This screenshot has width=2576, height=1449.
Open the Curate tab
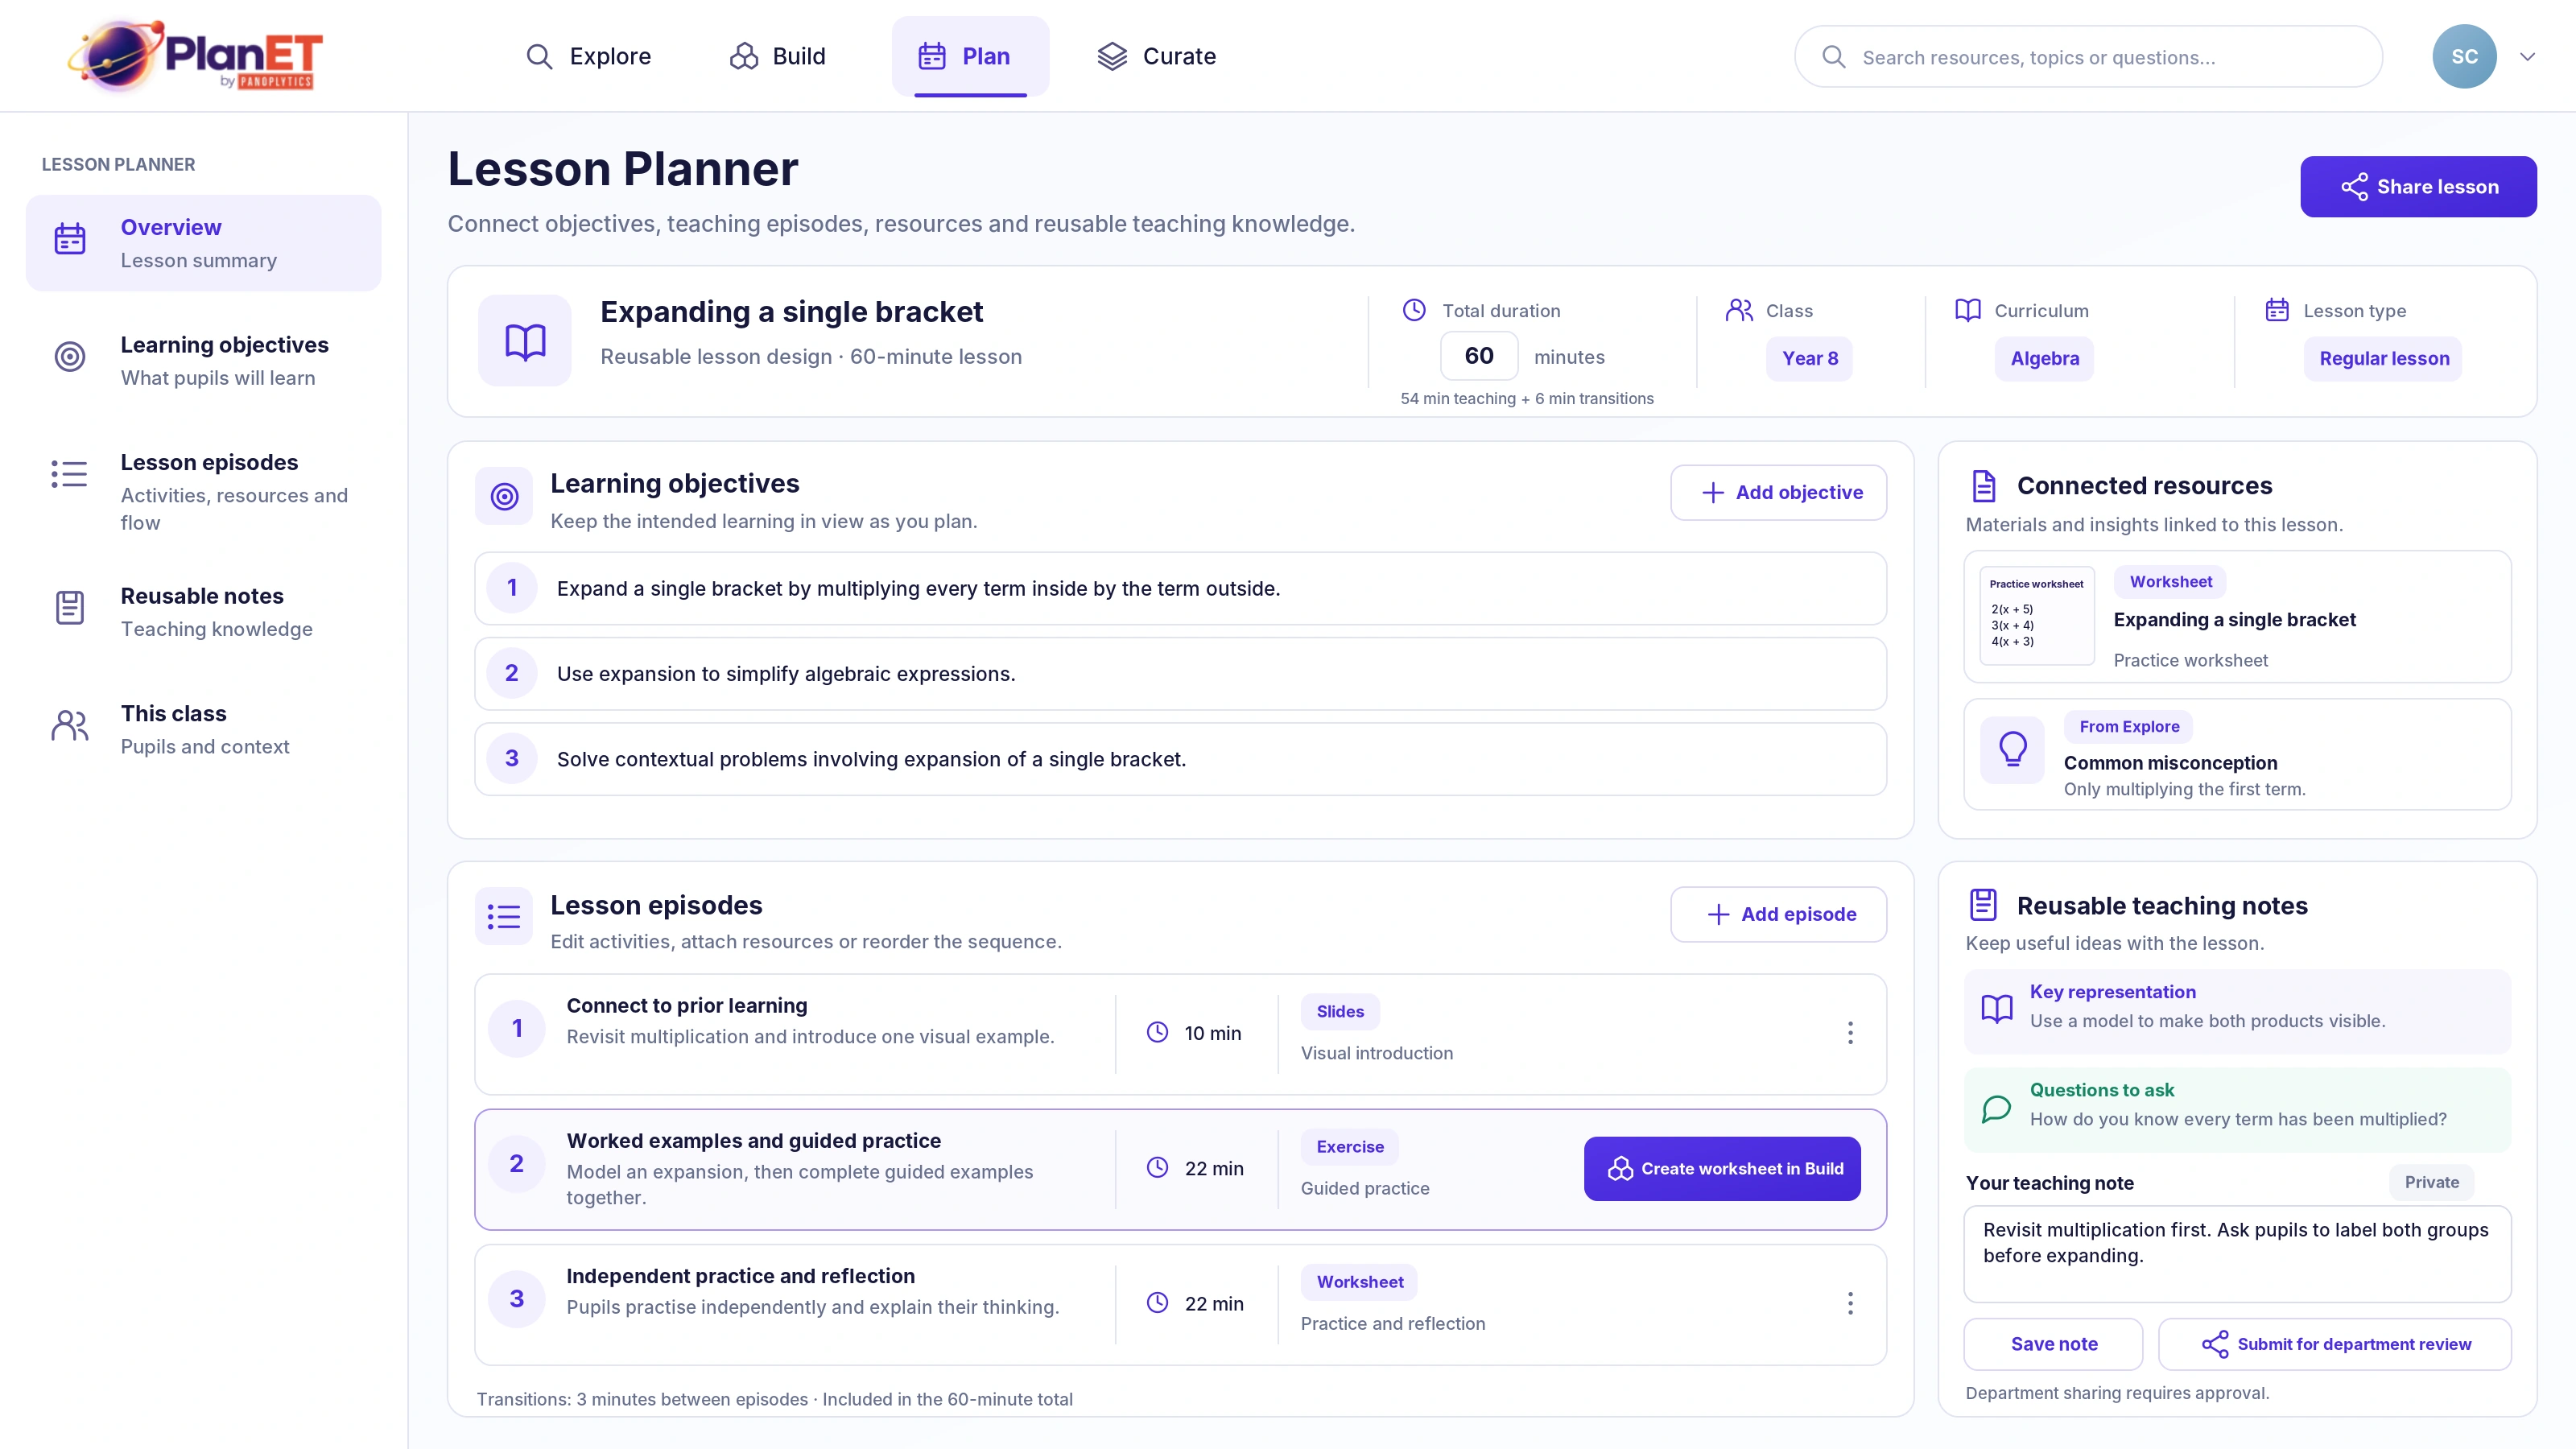[x=1156, y=56]
